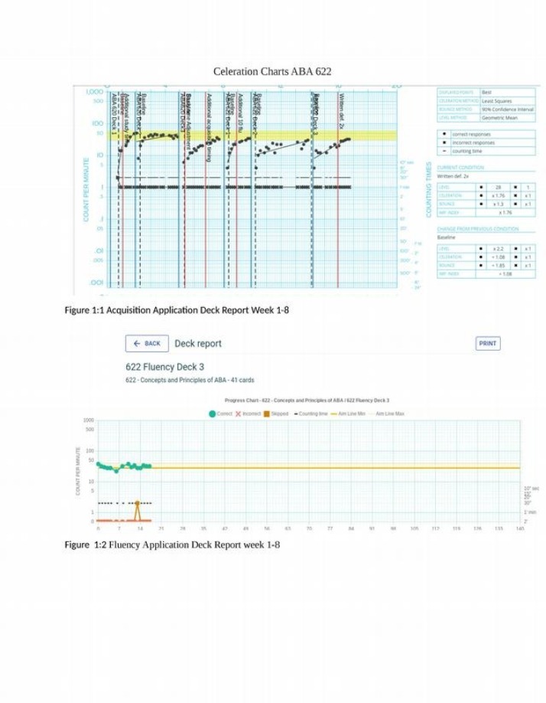Click the 'Additional 10 flu' phase line label
Viewport: 546px width, 703px height.
pos(240,113)
